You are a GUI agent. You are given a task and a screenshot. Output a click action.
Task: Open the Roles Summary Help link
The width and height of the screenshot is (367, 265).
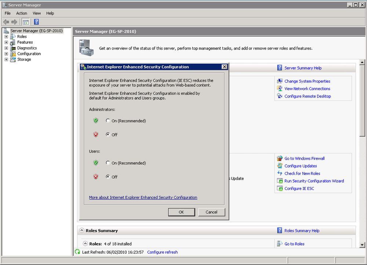coord(302,231)
